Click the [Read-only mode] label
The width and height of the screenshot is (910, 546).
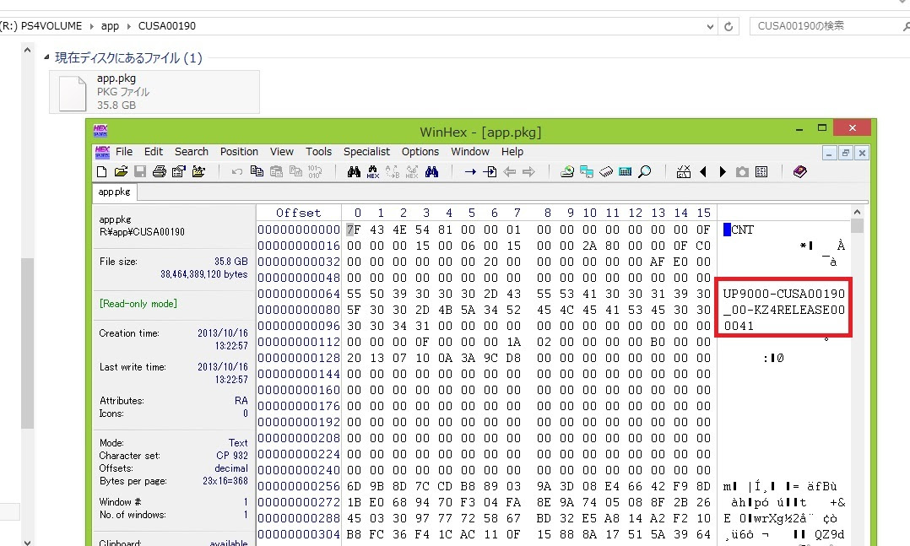(x=138, y=304)
